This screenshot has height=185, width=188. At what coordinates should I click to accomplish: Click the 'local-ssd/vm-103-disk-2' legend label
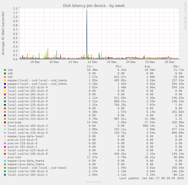tap(28, 115)
